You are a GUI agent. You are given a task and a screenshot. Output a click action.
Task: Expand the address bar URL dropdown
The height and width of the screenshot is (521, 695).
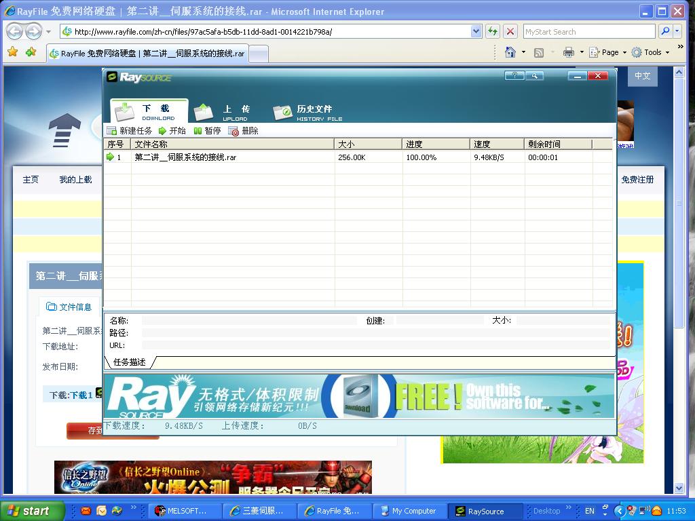476,32
